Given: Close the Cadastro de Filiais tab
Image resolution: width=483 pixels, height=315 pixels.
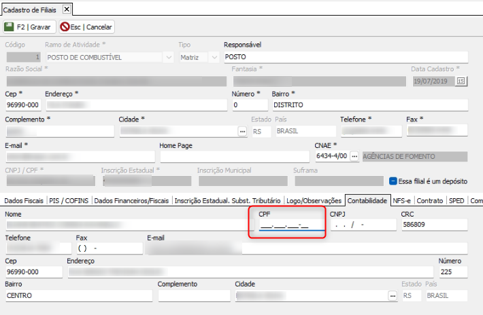Looking at the screenshot, I should 66,9.
